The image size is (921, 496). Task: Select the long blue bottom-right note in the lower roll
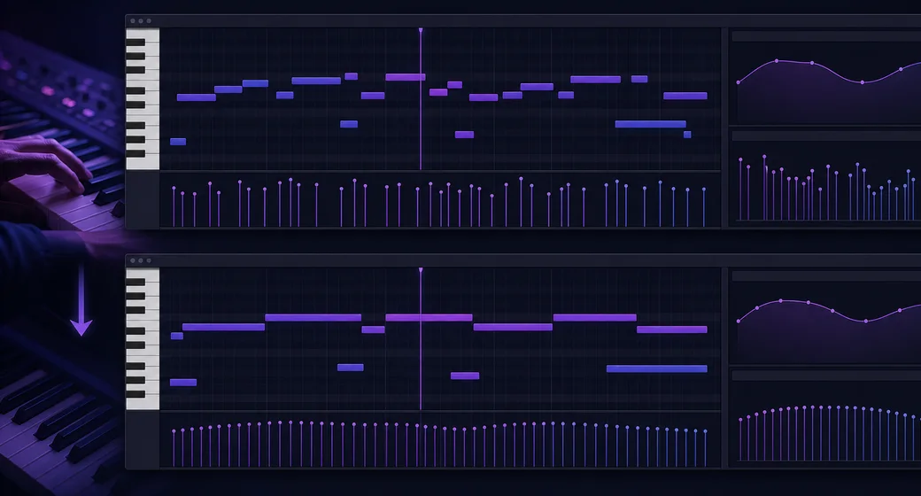(657, 369)
